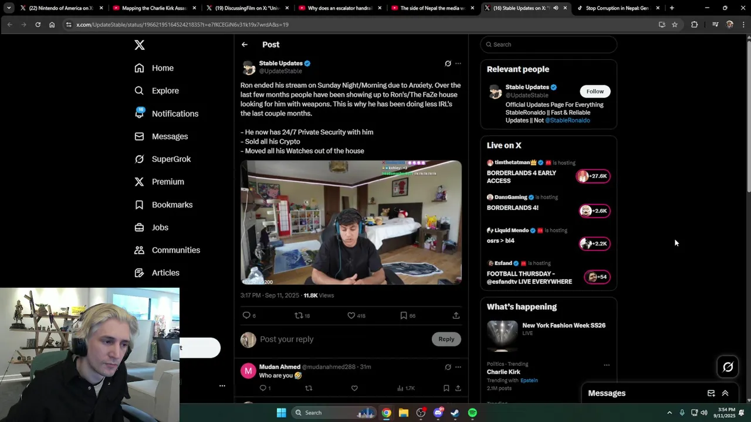
Task: Click the Grok icon on Stable Updates post
Action: [448, 63]
